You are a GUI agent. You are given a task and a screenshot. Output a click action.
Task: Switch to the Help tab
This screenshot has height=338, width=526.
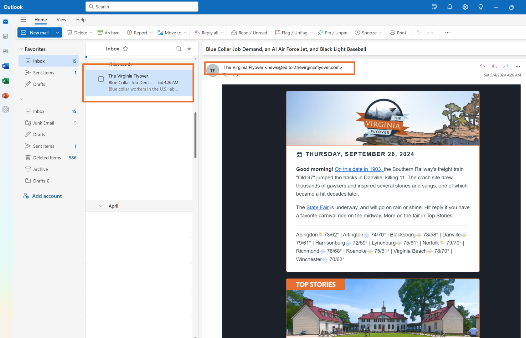click(81, 19)
